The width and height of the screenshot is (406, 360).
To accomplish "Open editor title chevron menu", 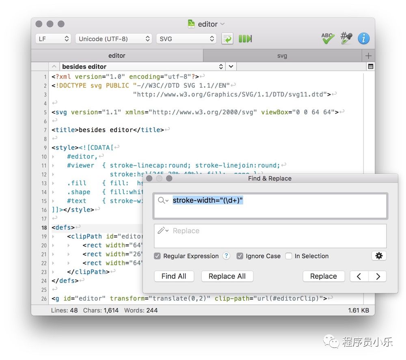I will [222, 24].
